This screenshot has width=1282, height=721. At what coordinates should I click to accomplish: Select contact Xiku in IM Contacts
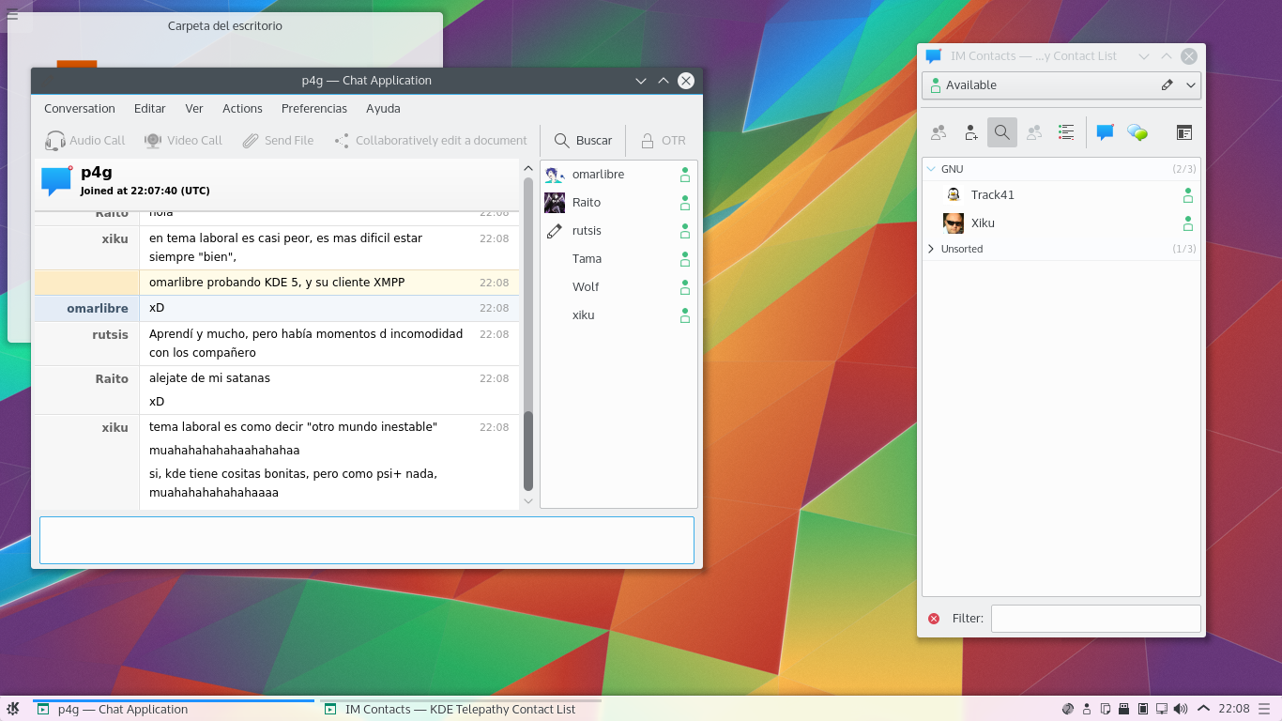pyautogui.click(x=1061, y=223)
